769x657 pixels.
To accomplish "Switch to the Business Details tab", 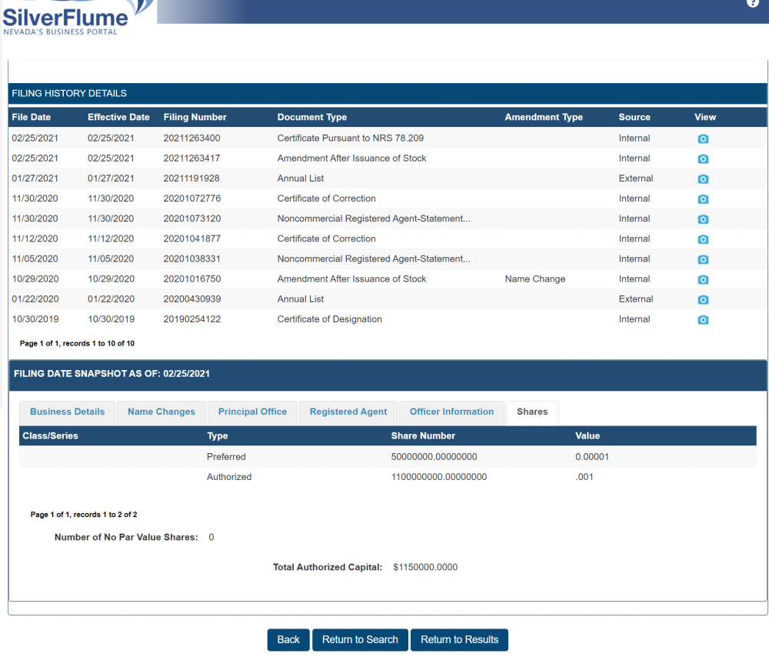I will pyautogui.click(x=67, y=412).
